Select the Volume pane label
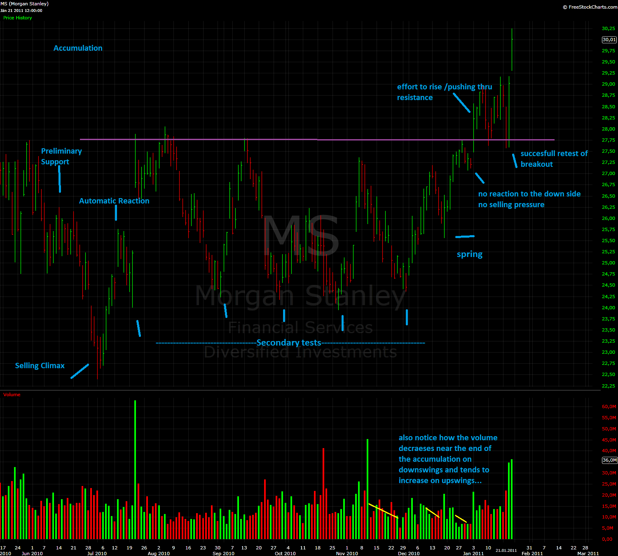Viewport: 618px width, 556px height. (x=12, y=395)
